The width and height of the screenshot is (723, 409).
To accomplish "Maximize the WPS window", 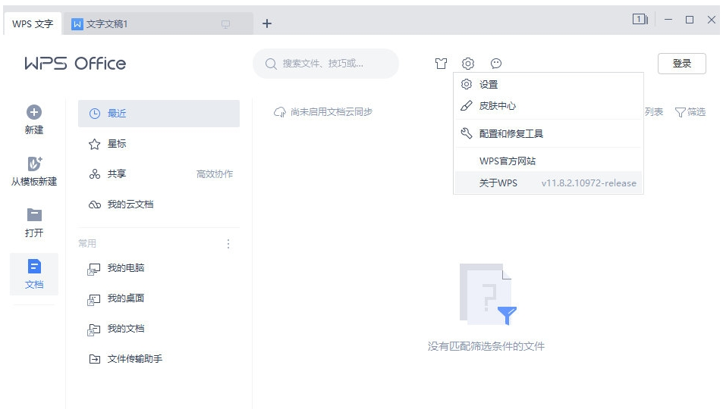I will click(690, 20).
